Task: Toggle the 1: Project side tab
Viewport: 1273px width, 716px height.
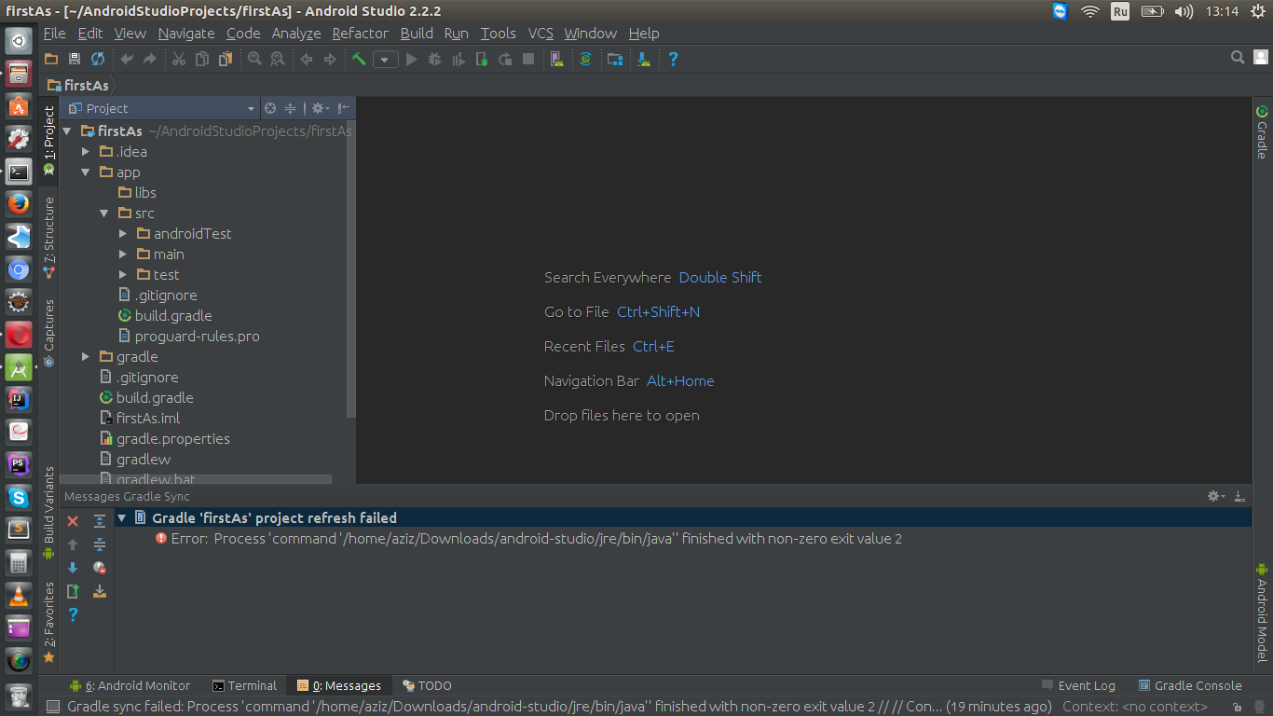Action: (48, 141)
